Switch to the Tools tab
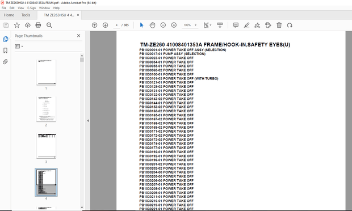352x211 pixels. (26, 15)
